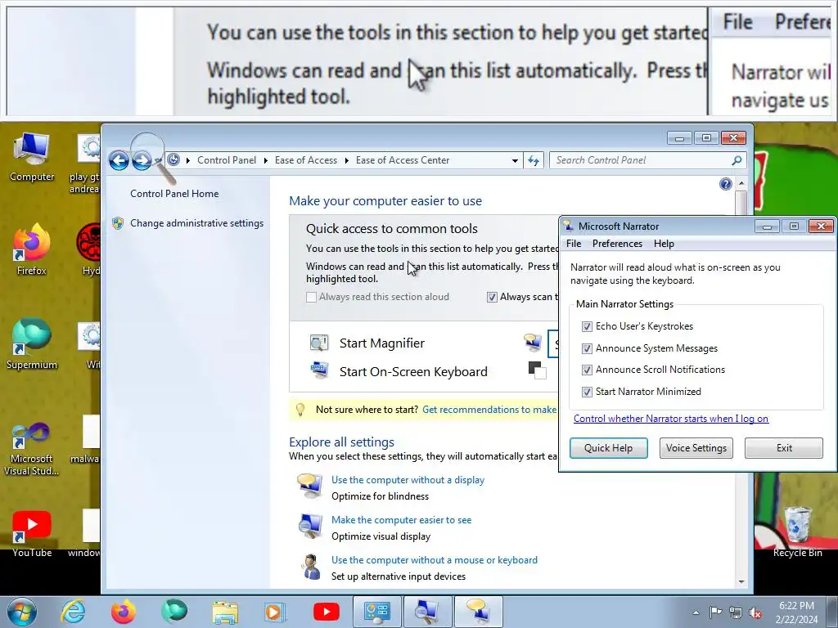Open 'Control whether Narrator starts' link
838x628 pixels.
[671, 419]
